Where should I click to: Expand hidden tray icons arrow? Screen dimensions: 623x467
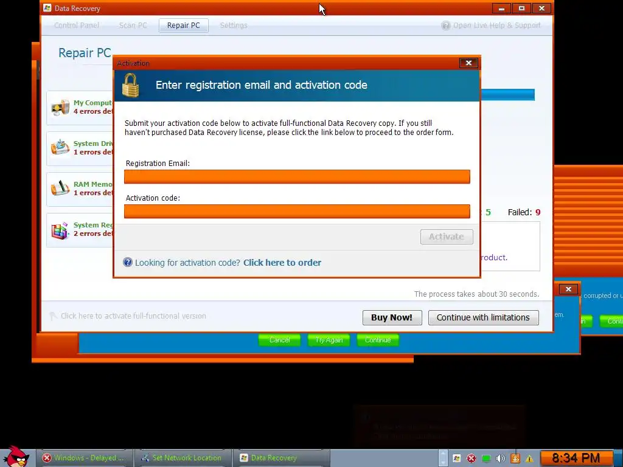443,458
